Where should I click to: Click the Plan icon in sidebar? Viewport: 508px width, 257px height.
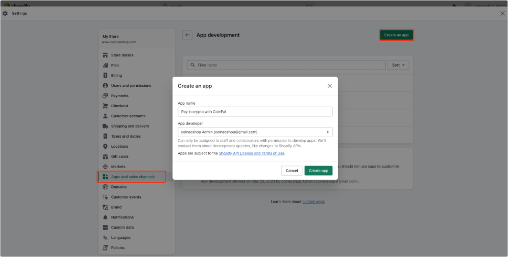(105, 65)
